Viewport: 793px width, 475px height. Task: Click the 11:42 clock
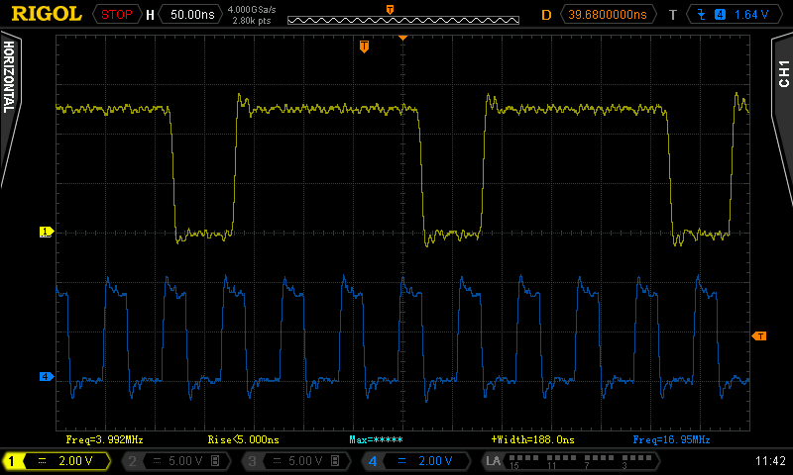tap(770, 461)
